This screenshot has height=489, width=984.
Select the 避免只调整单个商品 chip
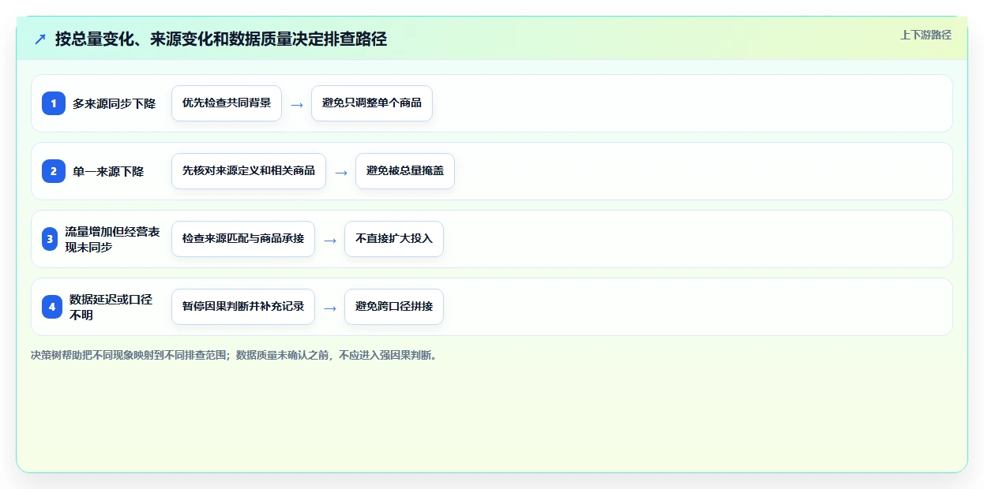pos(372,103)
